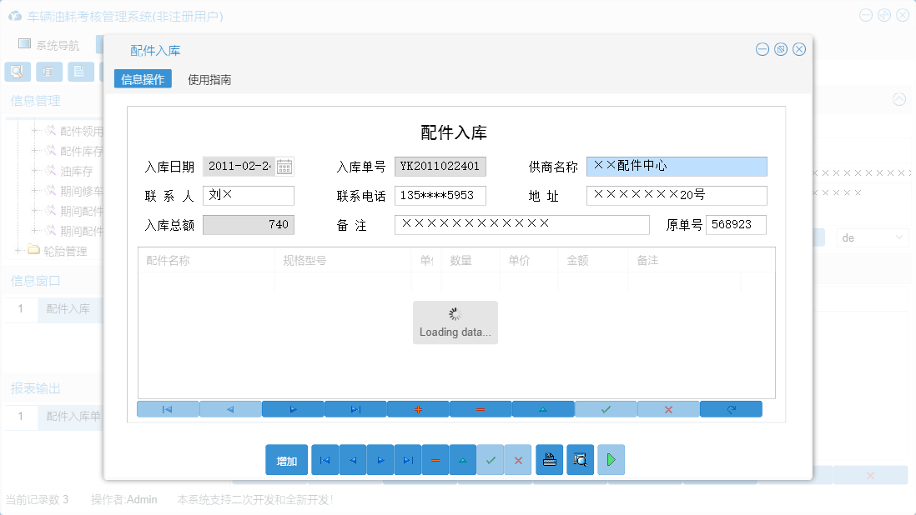Open the "de" combo box on the right
The image size is (916, 515).
point(872,237)
